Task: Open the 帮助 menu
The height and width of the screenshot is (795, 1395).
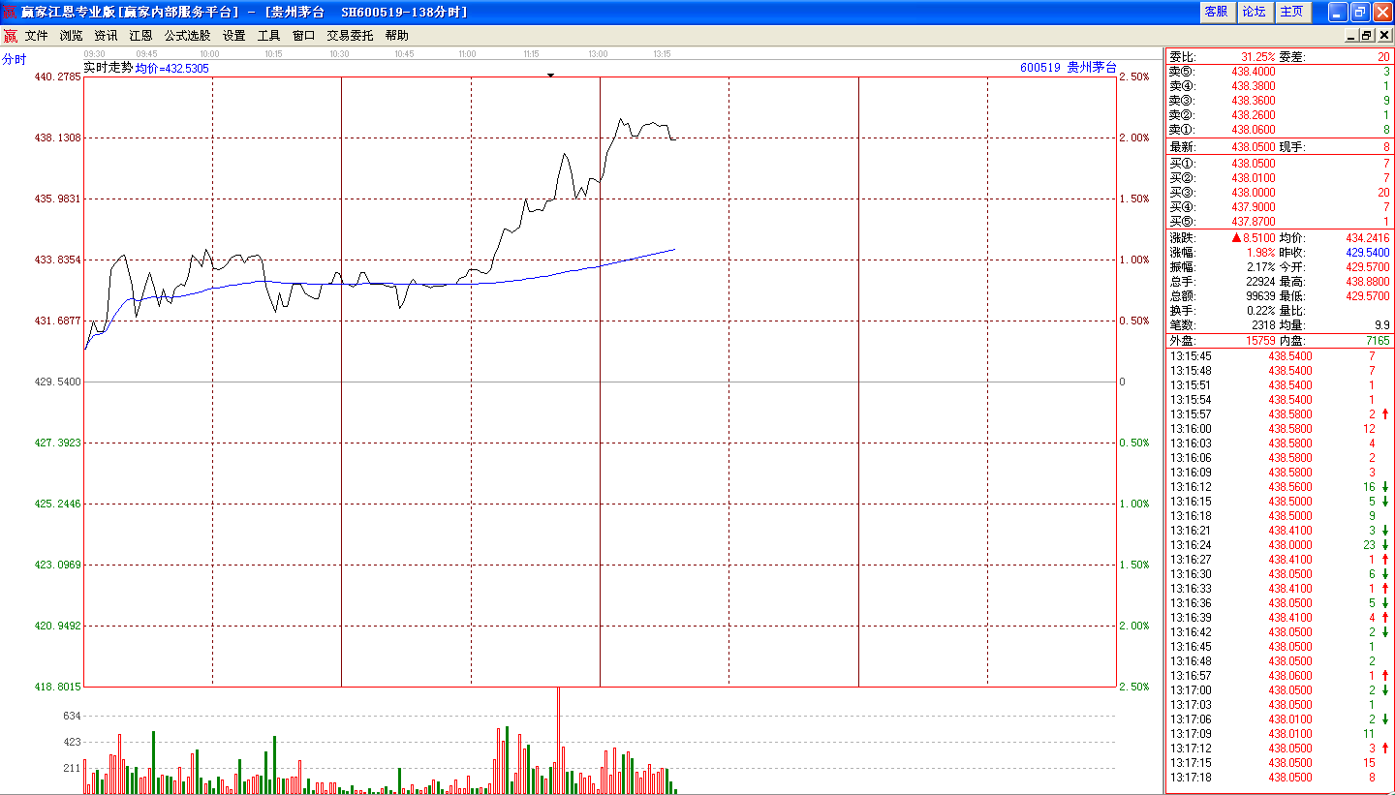Action: pyautogui.click(x=396, y=36)
